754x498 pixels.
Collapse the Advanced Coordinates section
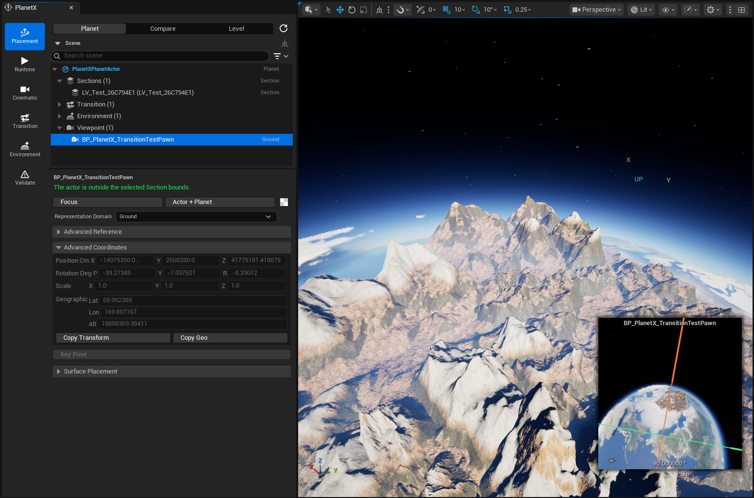pos(172,248)
